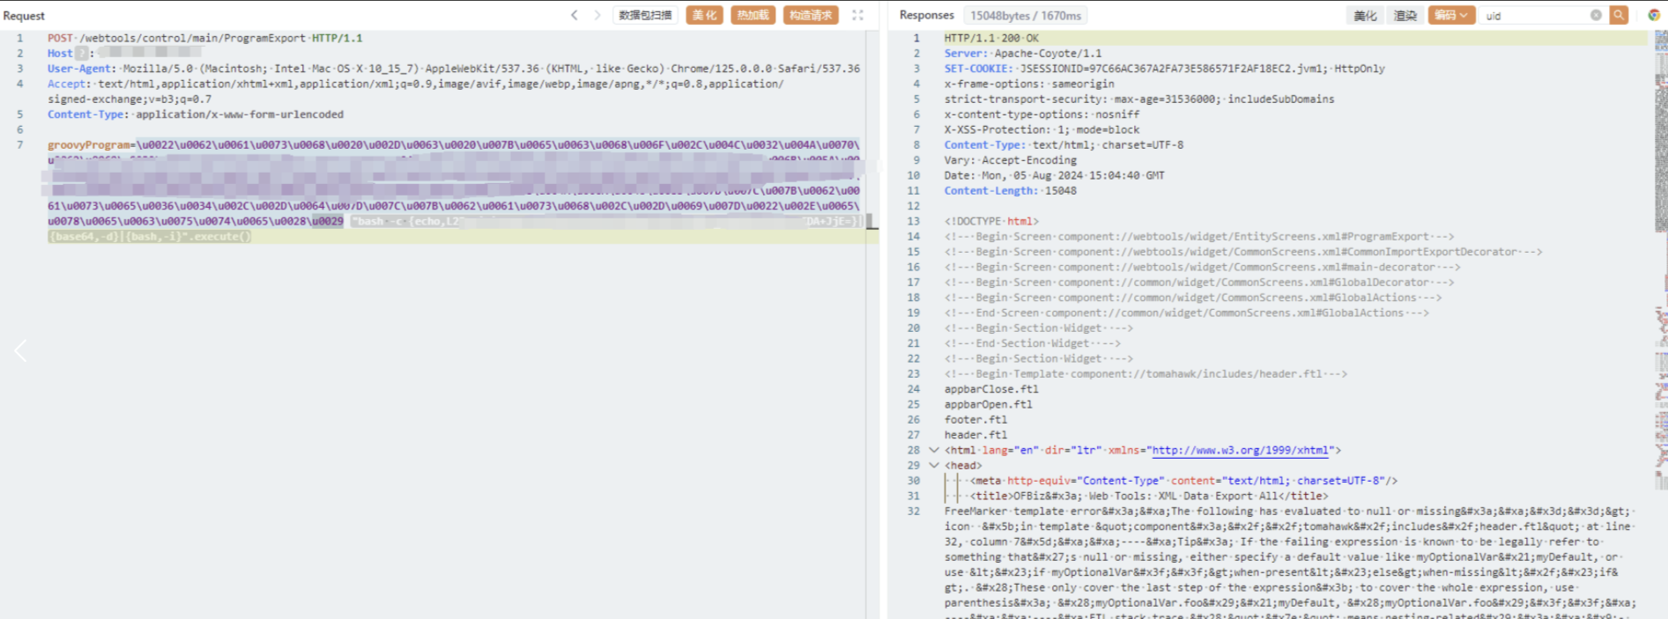Click the X-XSS-Protection header line

coord(1042,129)
